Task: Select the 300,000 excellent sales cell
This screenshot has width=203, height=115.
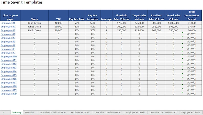Action: 156,23
